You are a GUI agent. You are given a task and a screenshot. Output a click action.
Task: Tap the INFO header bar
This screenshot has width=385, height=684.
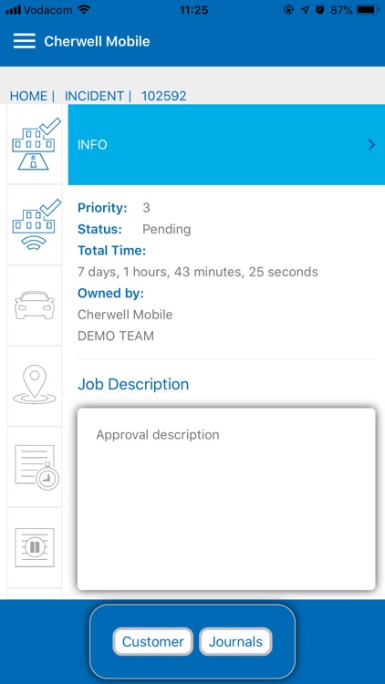point(226,144)
